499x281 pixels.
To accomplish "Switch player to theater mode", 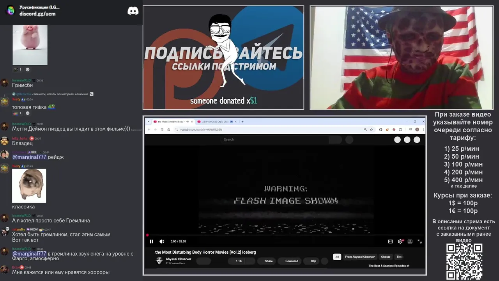I will pos(410,241).
